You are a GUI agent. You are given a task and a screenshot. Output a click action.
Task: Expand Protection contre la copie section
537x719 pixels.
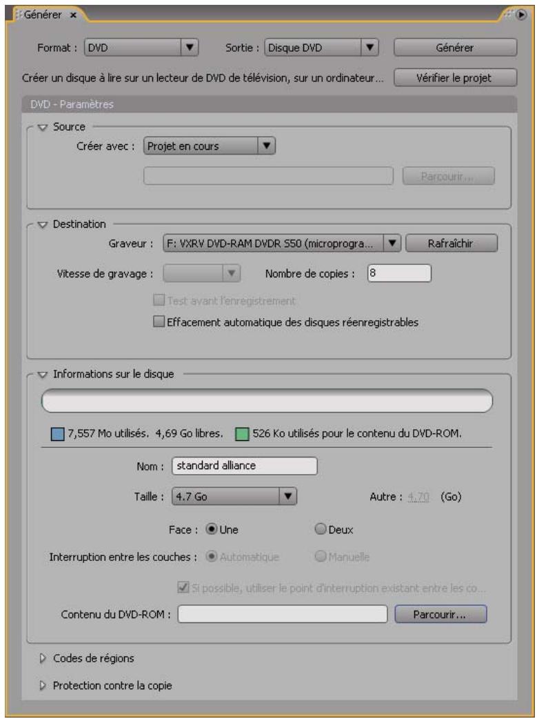[43, 686]
